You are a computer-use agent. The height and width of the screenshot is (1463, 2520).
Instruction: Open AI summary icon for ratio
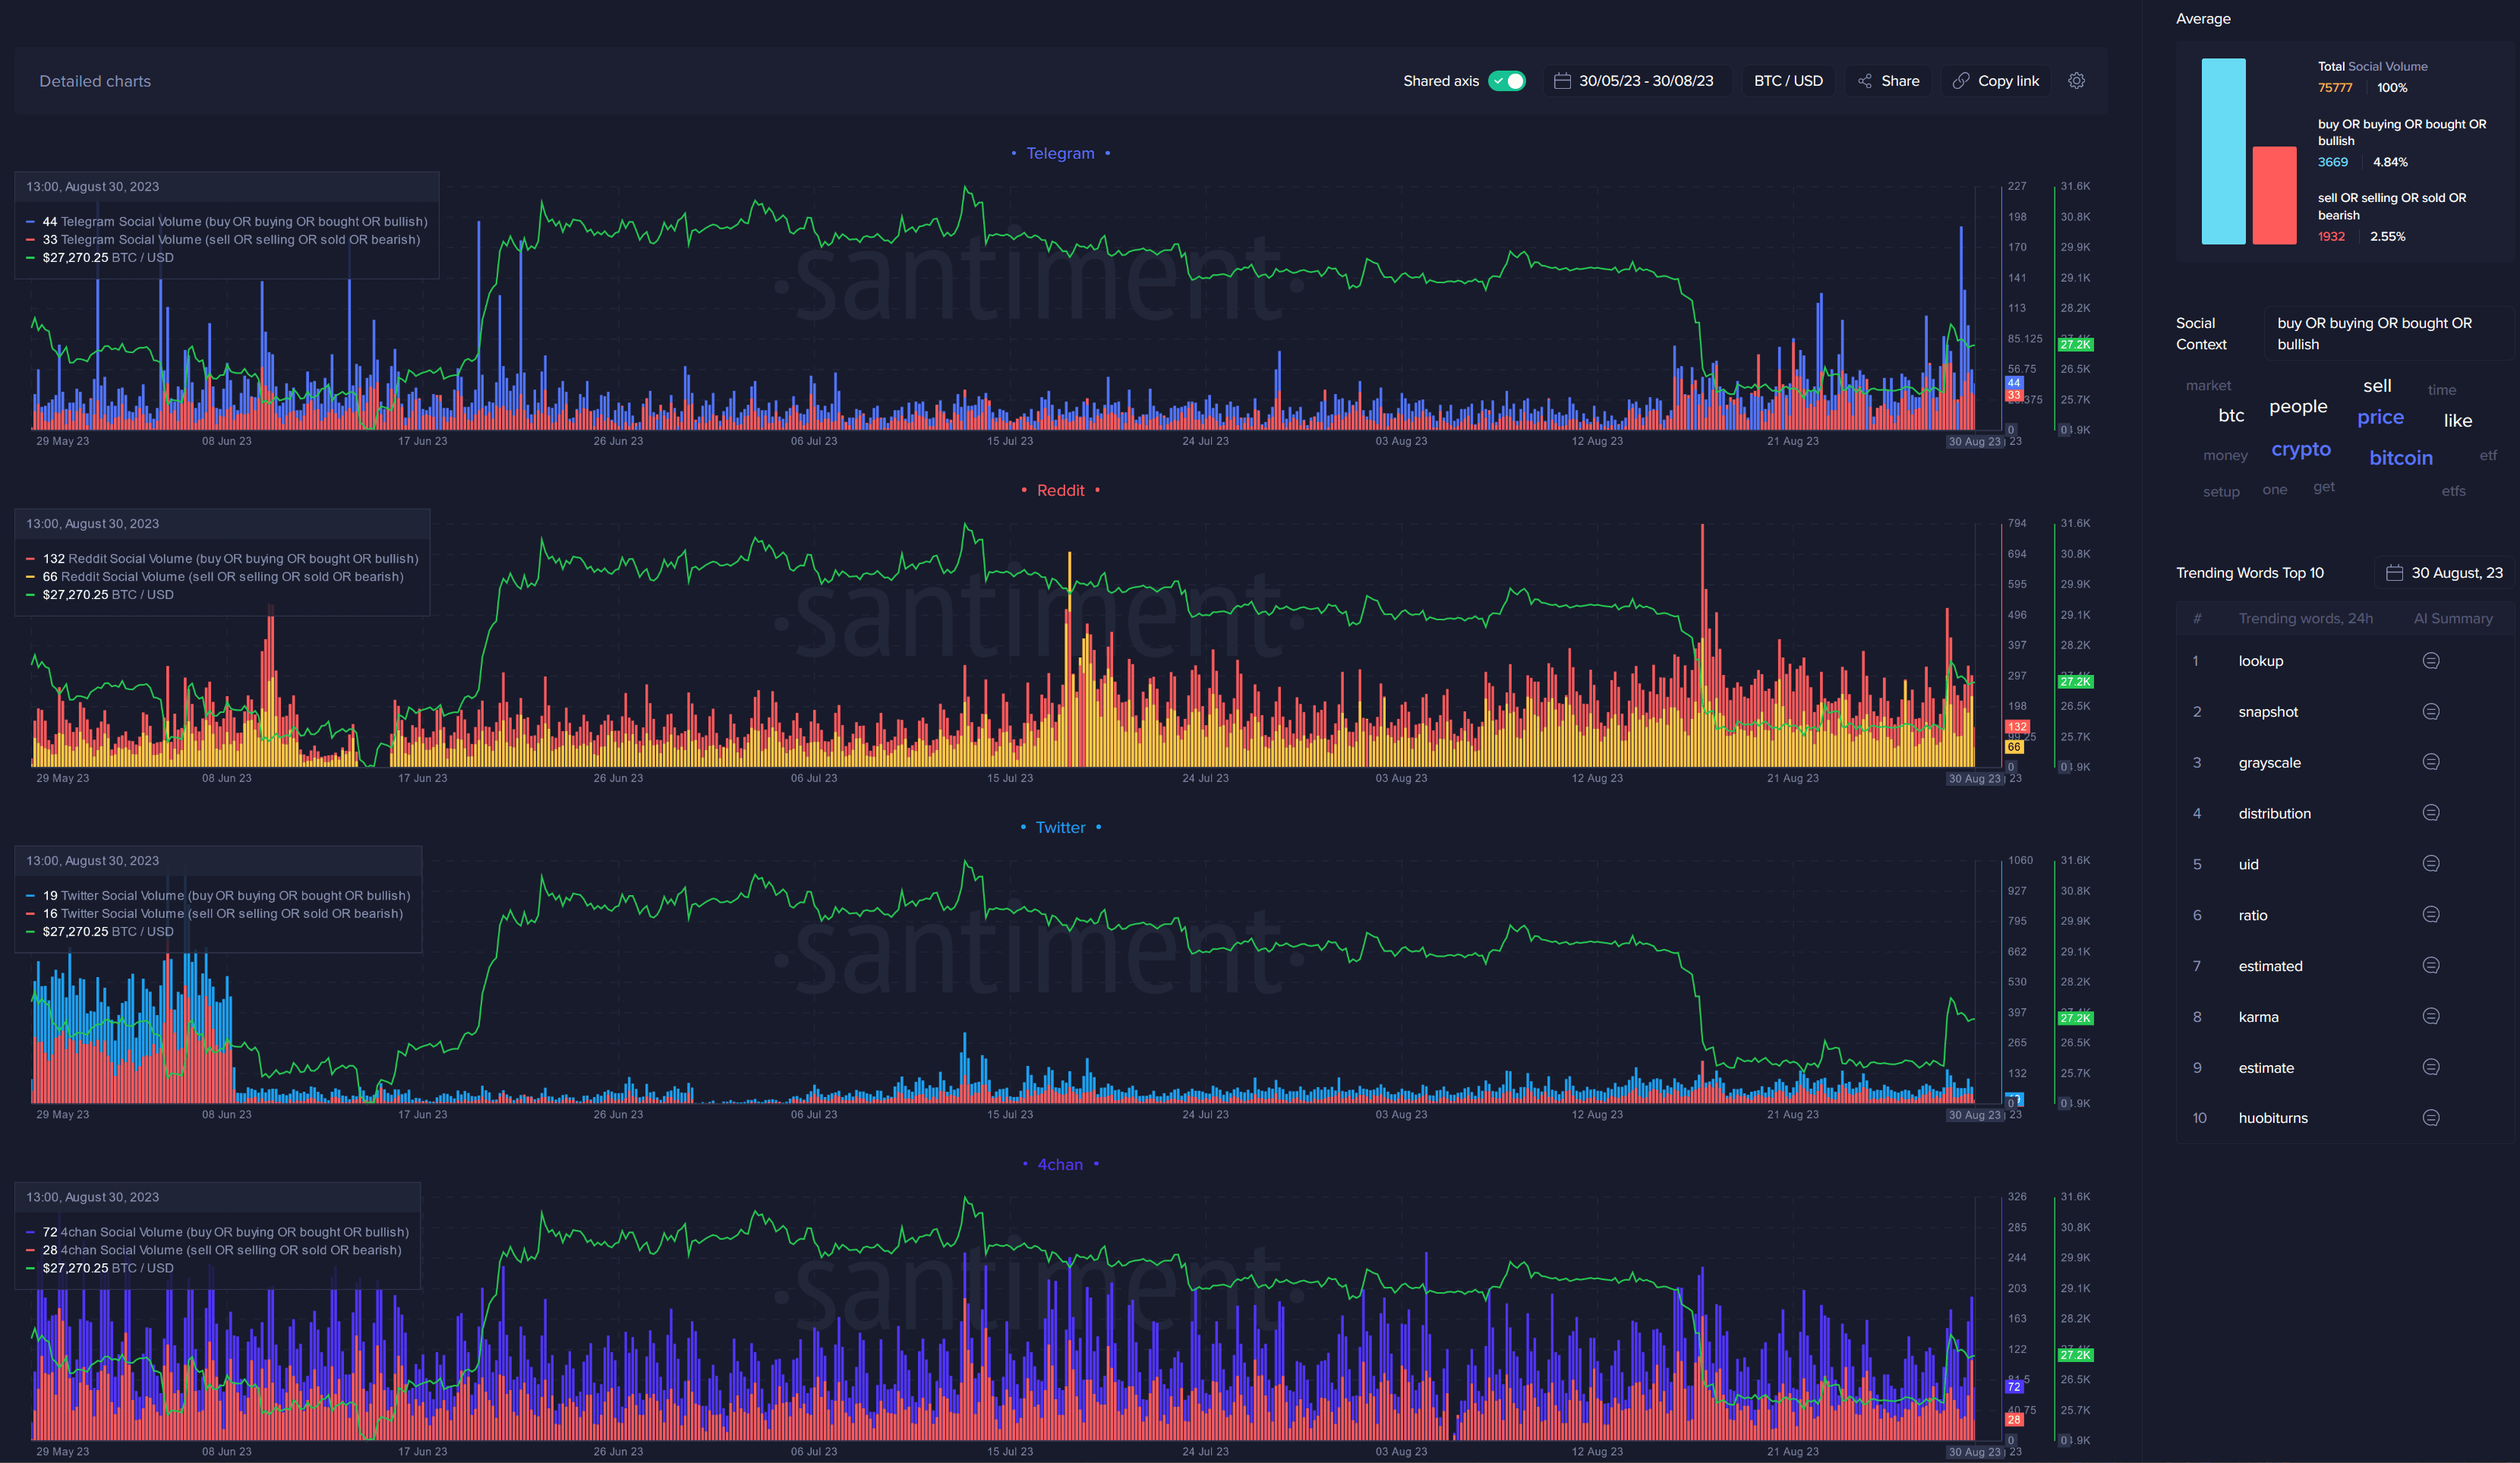2431,915
